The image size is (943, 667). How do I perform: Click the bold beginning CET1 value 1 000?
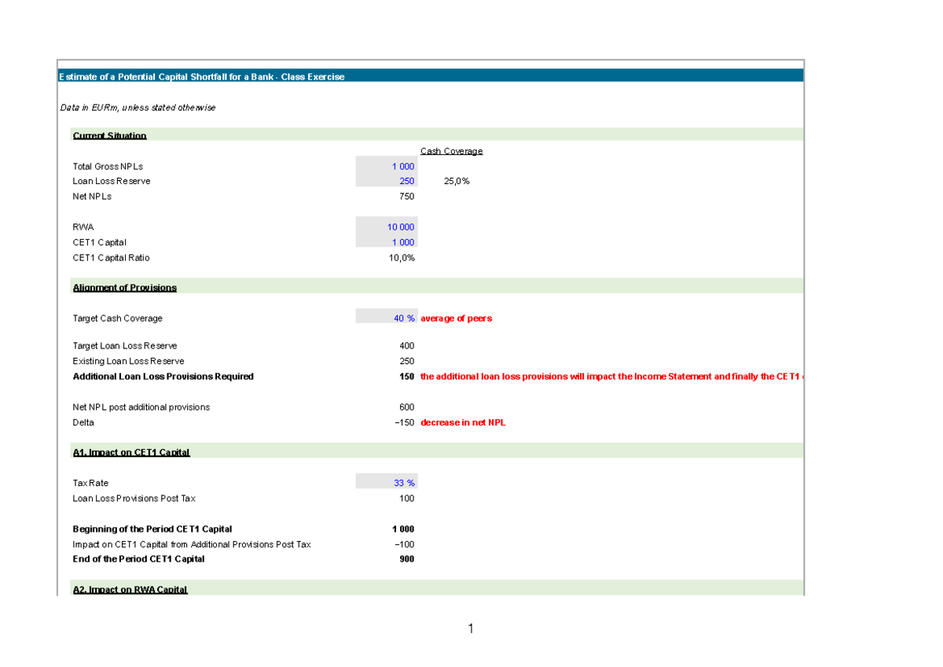(403, 529)
